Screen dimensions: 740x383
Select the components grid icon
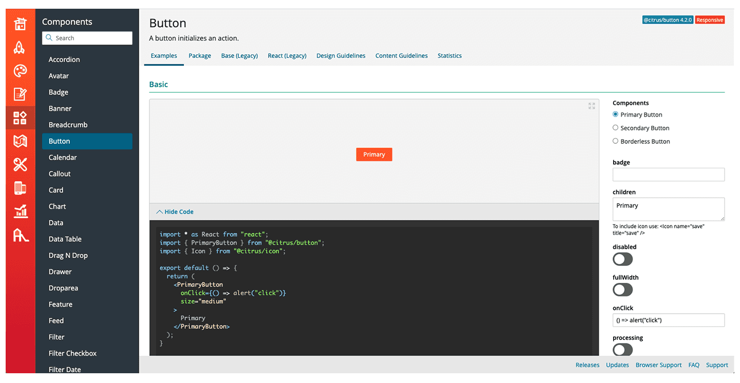pyautogui.click(x=20, y=118)
